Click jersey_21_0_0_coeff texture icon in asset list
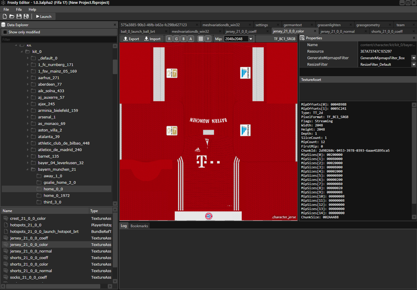417x290 pixels. (6, 238)
